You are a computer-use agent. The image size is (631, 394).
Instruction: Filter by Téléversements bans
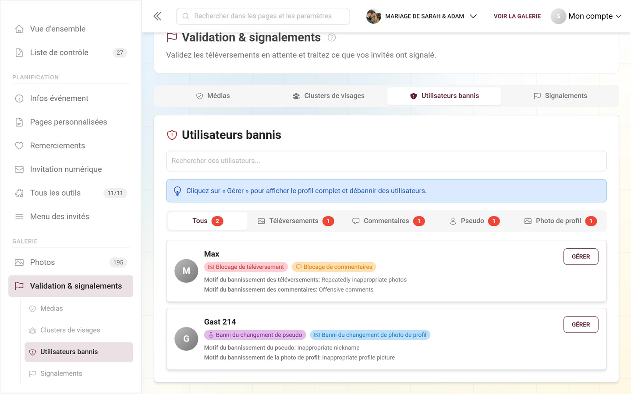[x=296, y=221]
